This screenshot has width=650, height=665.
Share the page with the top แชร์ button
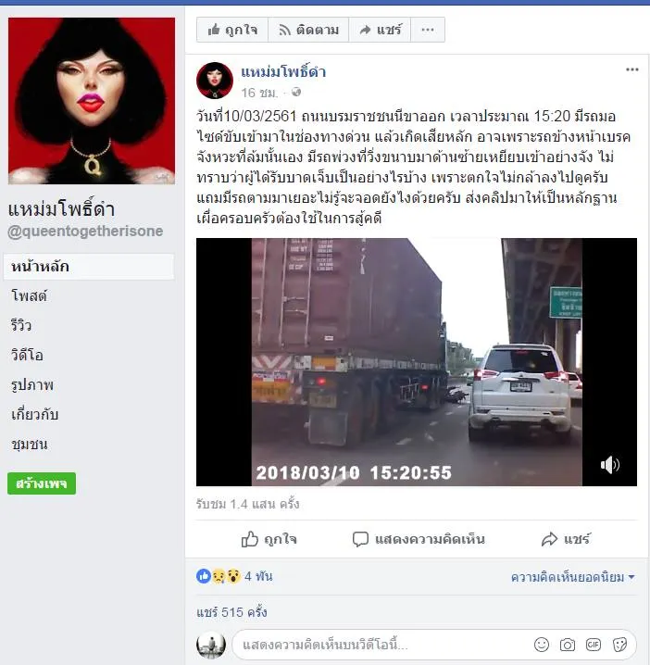point(380,30)
